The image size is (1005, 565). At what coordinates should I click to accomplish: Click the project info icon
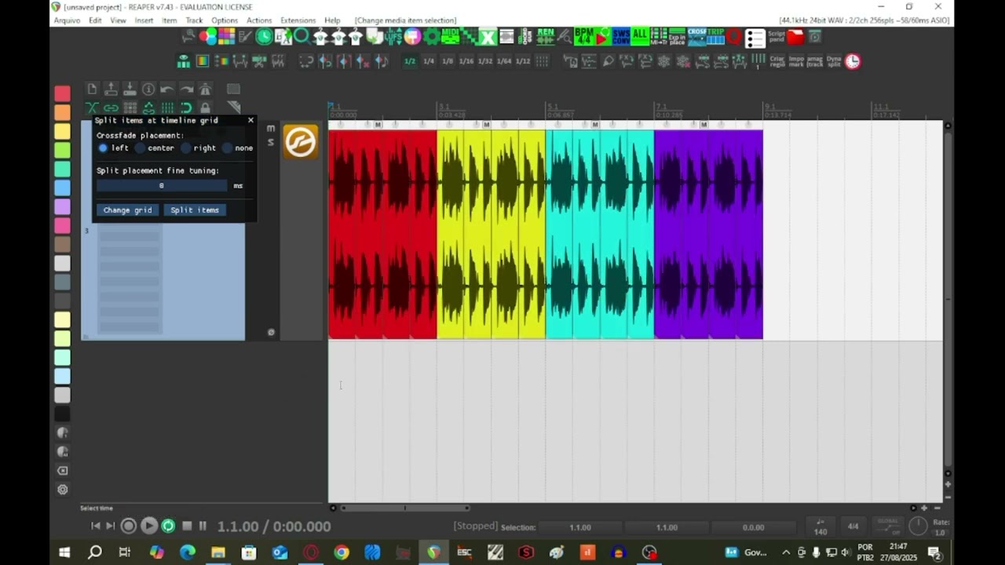[x=148, y=89]
